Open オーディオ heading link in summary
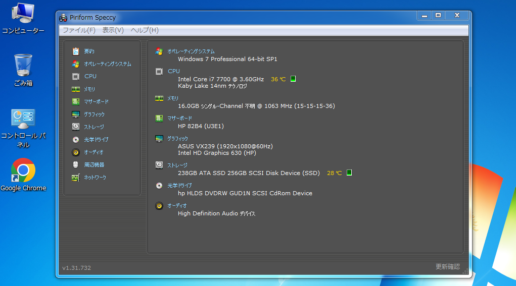516x286 pixels. pyautogui.click(x=177, y=206)
